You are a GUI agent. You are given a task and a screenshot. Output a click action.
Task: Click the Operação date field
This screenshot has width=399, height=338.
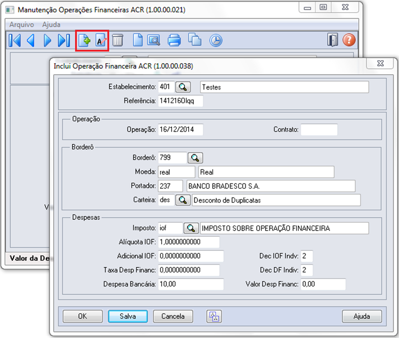[x=180, y=129]
